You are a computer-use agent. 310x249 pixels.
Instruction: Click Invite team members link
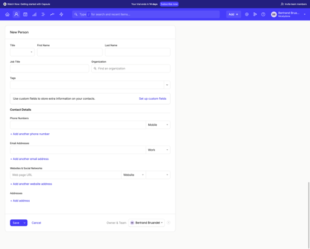pyautogui.click(x=296, y=4)
